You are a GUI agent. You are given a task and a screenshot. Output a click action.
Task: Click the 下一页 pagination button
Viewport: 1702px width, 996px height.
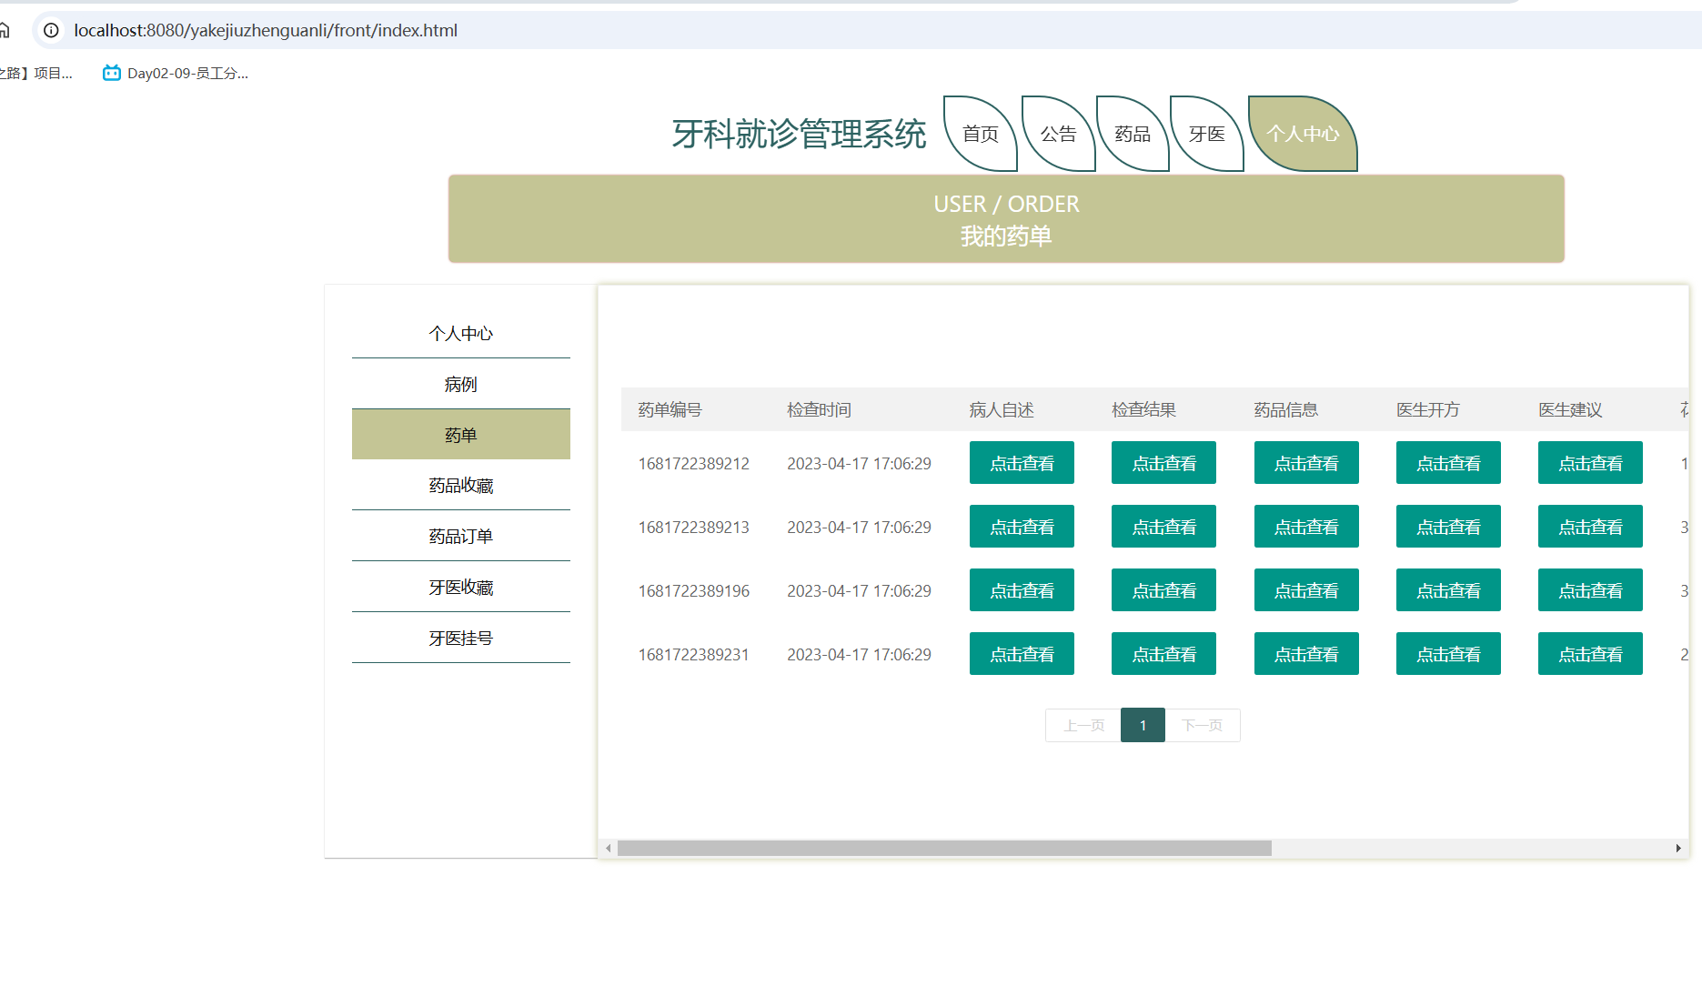(1203, 725)
